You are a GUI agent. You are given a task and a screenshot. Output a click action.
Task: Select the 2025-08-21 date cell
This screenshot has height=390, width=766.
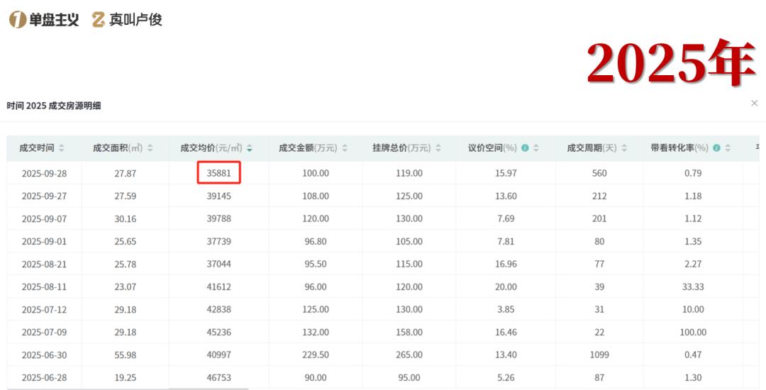click(44, 264)
